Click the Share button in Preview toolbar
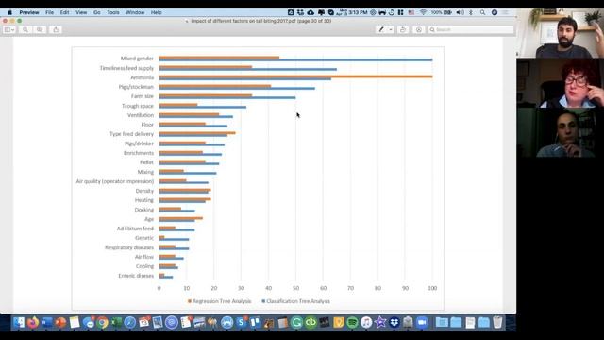The width and height of the screenshot is (604, 340). click(56, 29)
